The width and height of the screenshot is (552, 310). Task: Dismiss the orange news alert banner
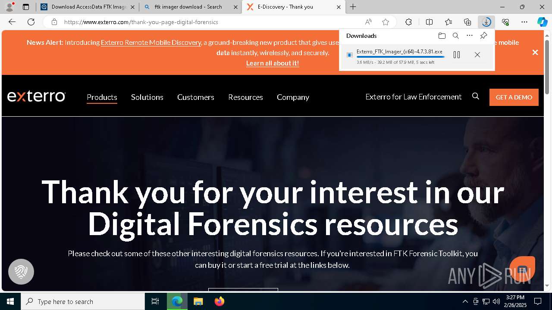tap(535, 52)
